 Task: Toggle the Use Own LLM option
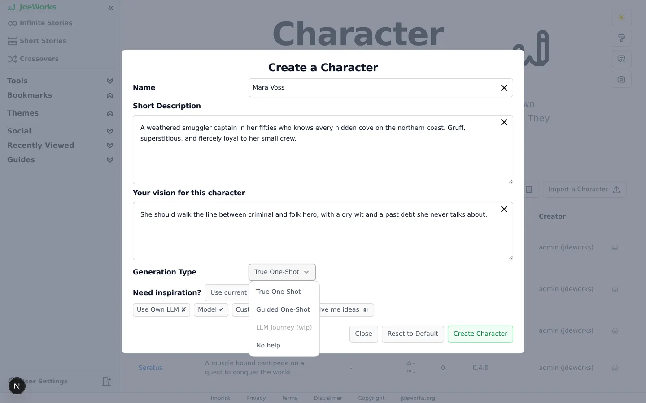coord(161,310)
